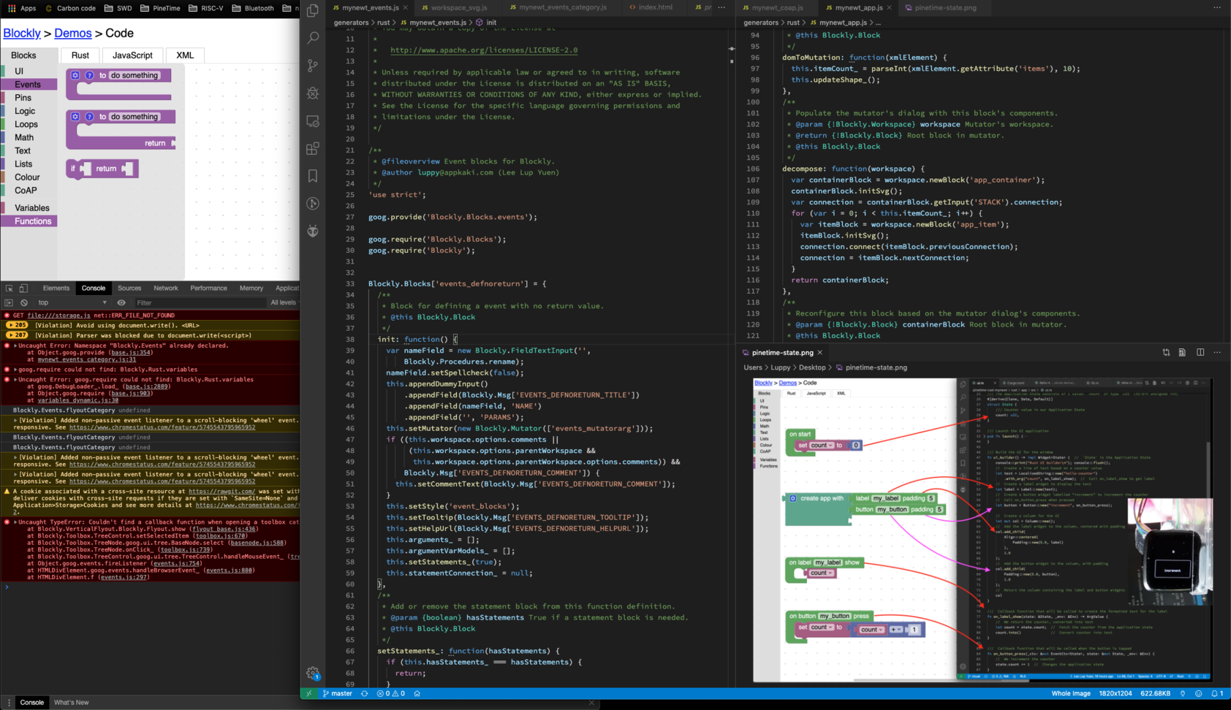Image resolution: width=1231 pixels, height=710 pixels.
Task: Follow the Demos breadcrumb link
Action: tap(73, 34)
